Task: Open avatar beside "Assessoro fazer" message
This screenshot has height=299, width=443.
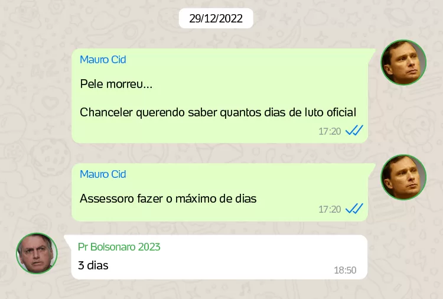Action: tap(403, 177)
